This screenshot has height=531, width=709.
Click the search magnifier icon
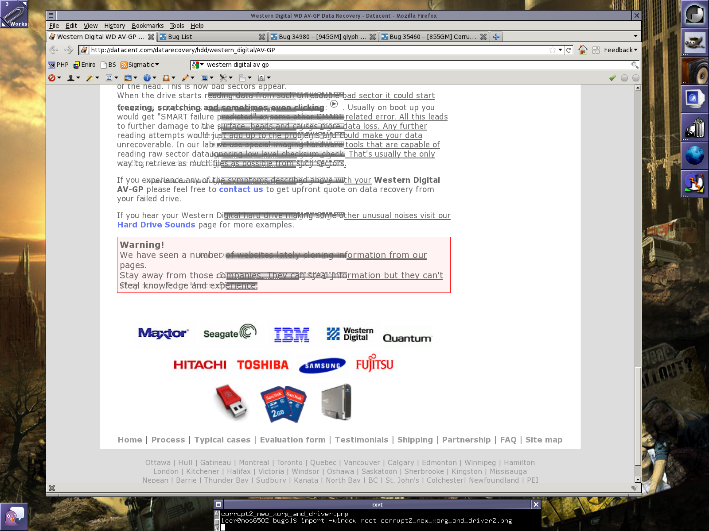point(635,65)
